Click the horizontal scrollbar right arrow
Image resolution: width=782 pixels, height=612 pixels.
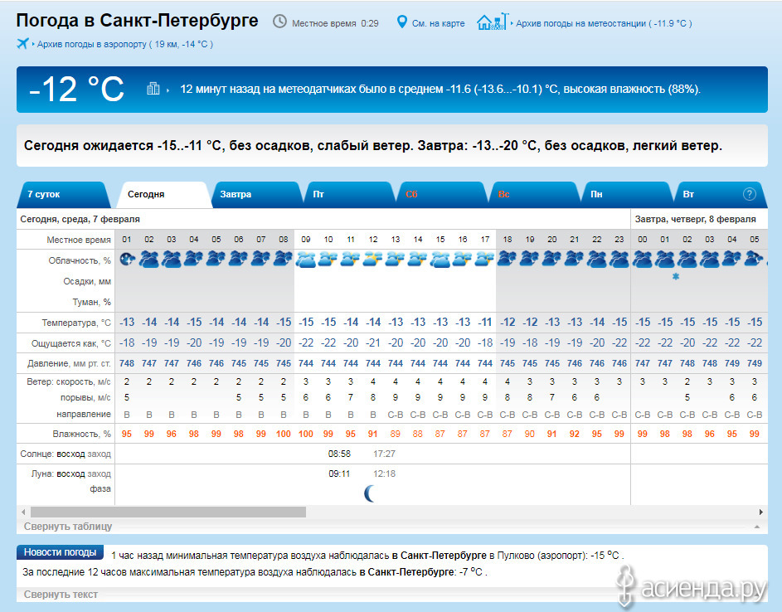coord(761,512)
